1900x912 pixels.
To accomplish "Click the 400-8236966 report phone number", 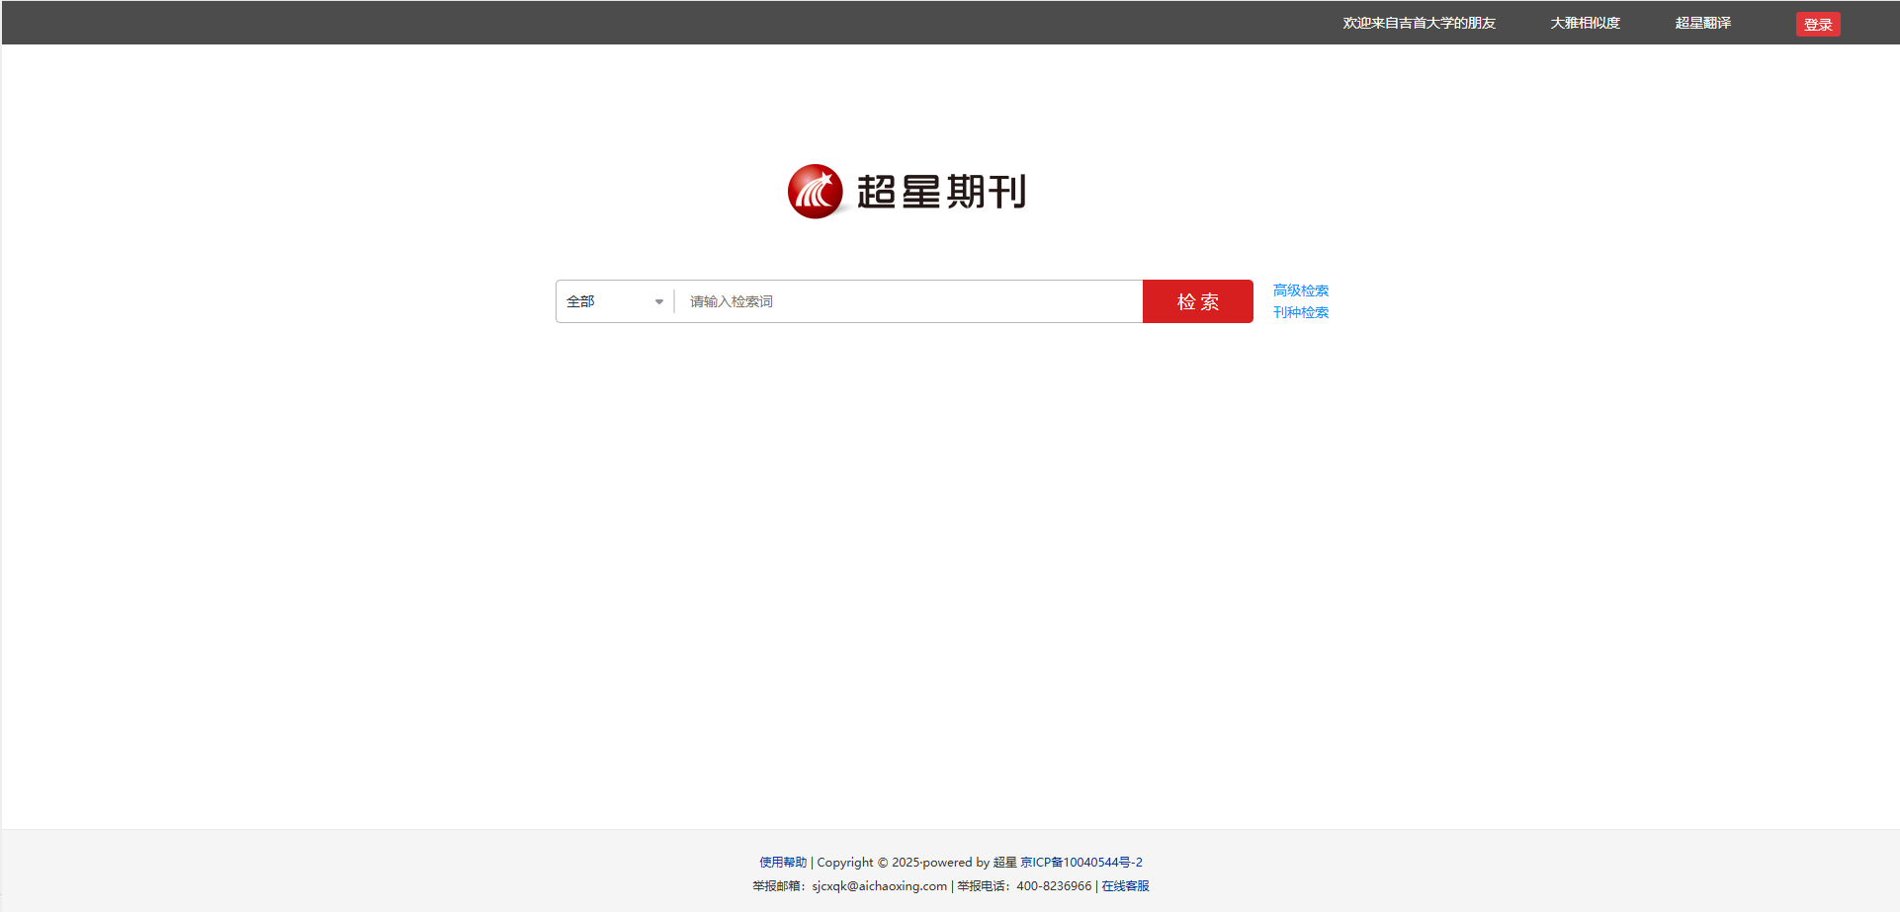I will (x=1054, y=886).
